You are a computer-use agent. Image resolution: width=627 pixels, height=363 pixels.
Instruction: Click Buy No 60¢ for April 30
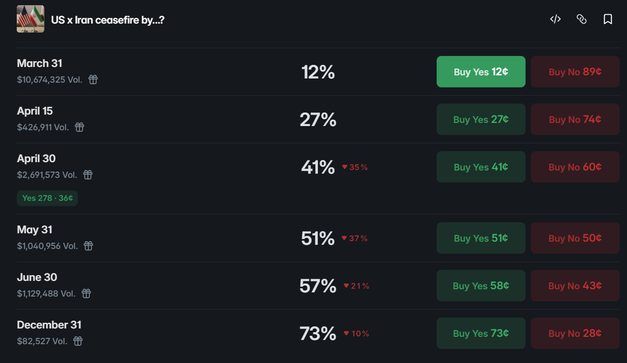click(575, 167)
